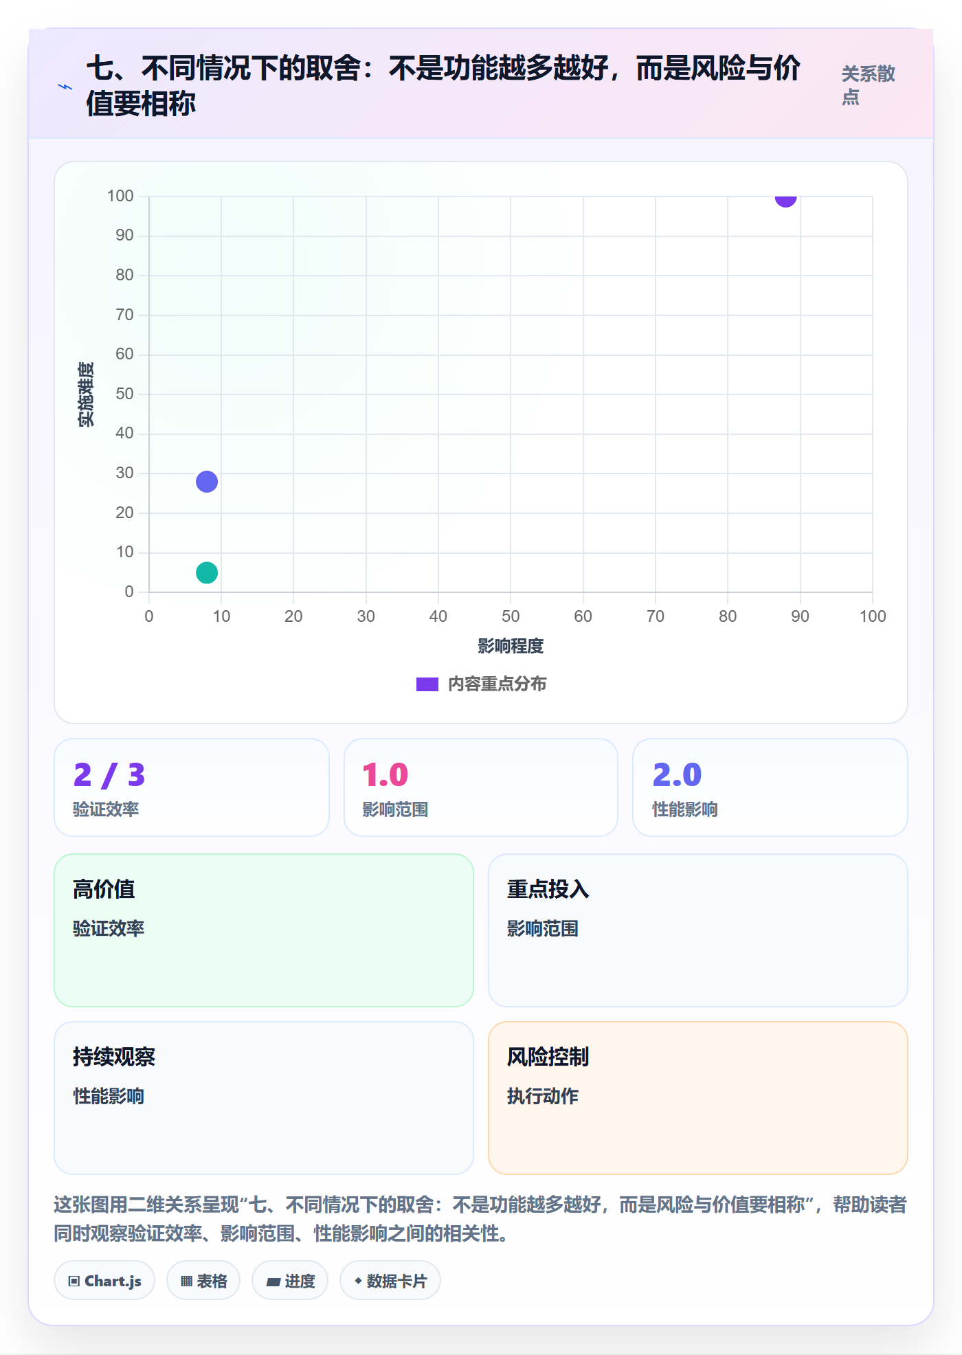Click the 1.0 影响范围 stat card
This screenshot has height=1355, width=962.
(x=481, y=787)
